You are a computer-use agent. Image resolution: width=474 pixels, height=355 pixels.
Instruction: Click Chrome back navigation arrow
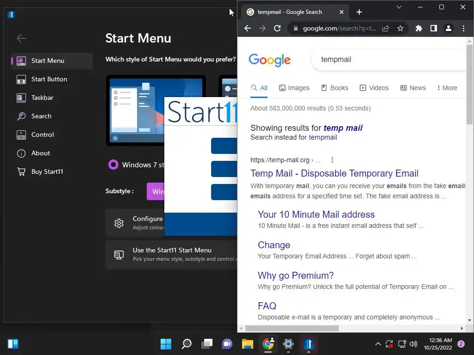[248, 28]
